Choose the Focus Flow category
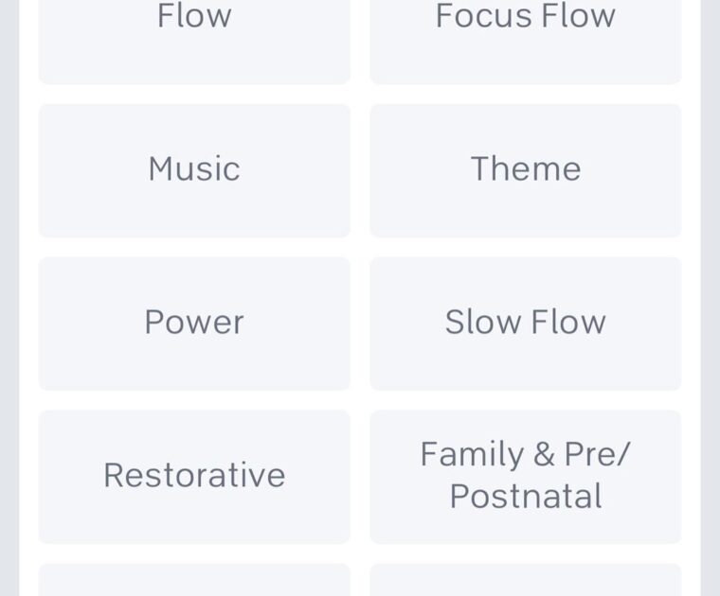This screenshot has width=720, height=596. click(525, 38)
